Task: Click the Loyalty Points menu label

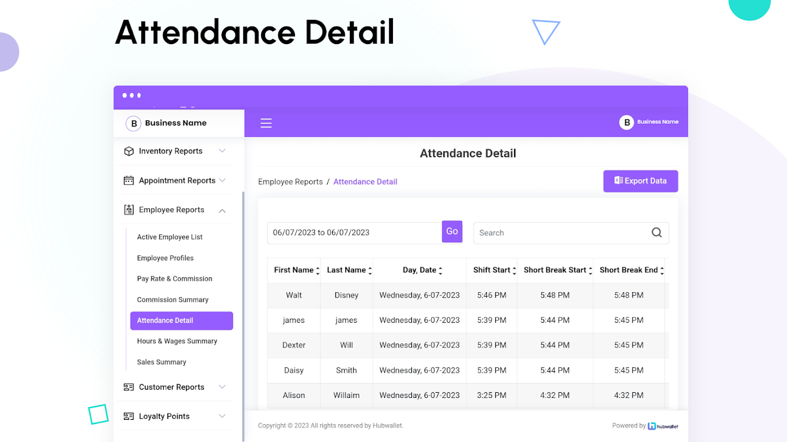Action: click(164, 417)
